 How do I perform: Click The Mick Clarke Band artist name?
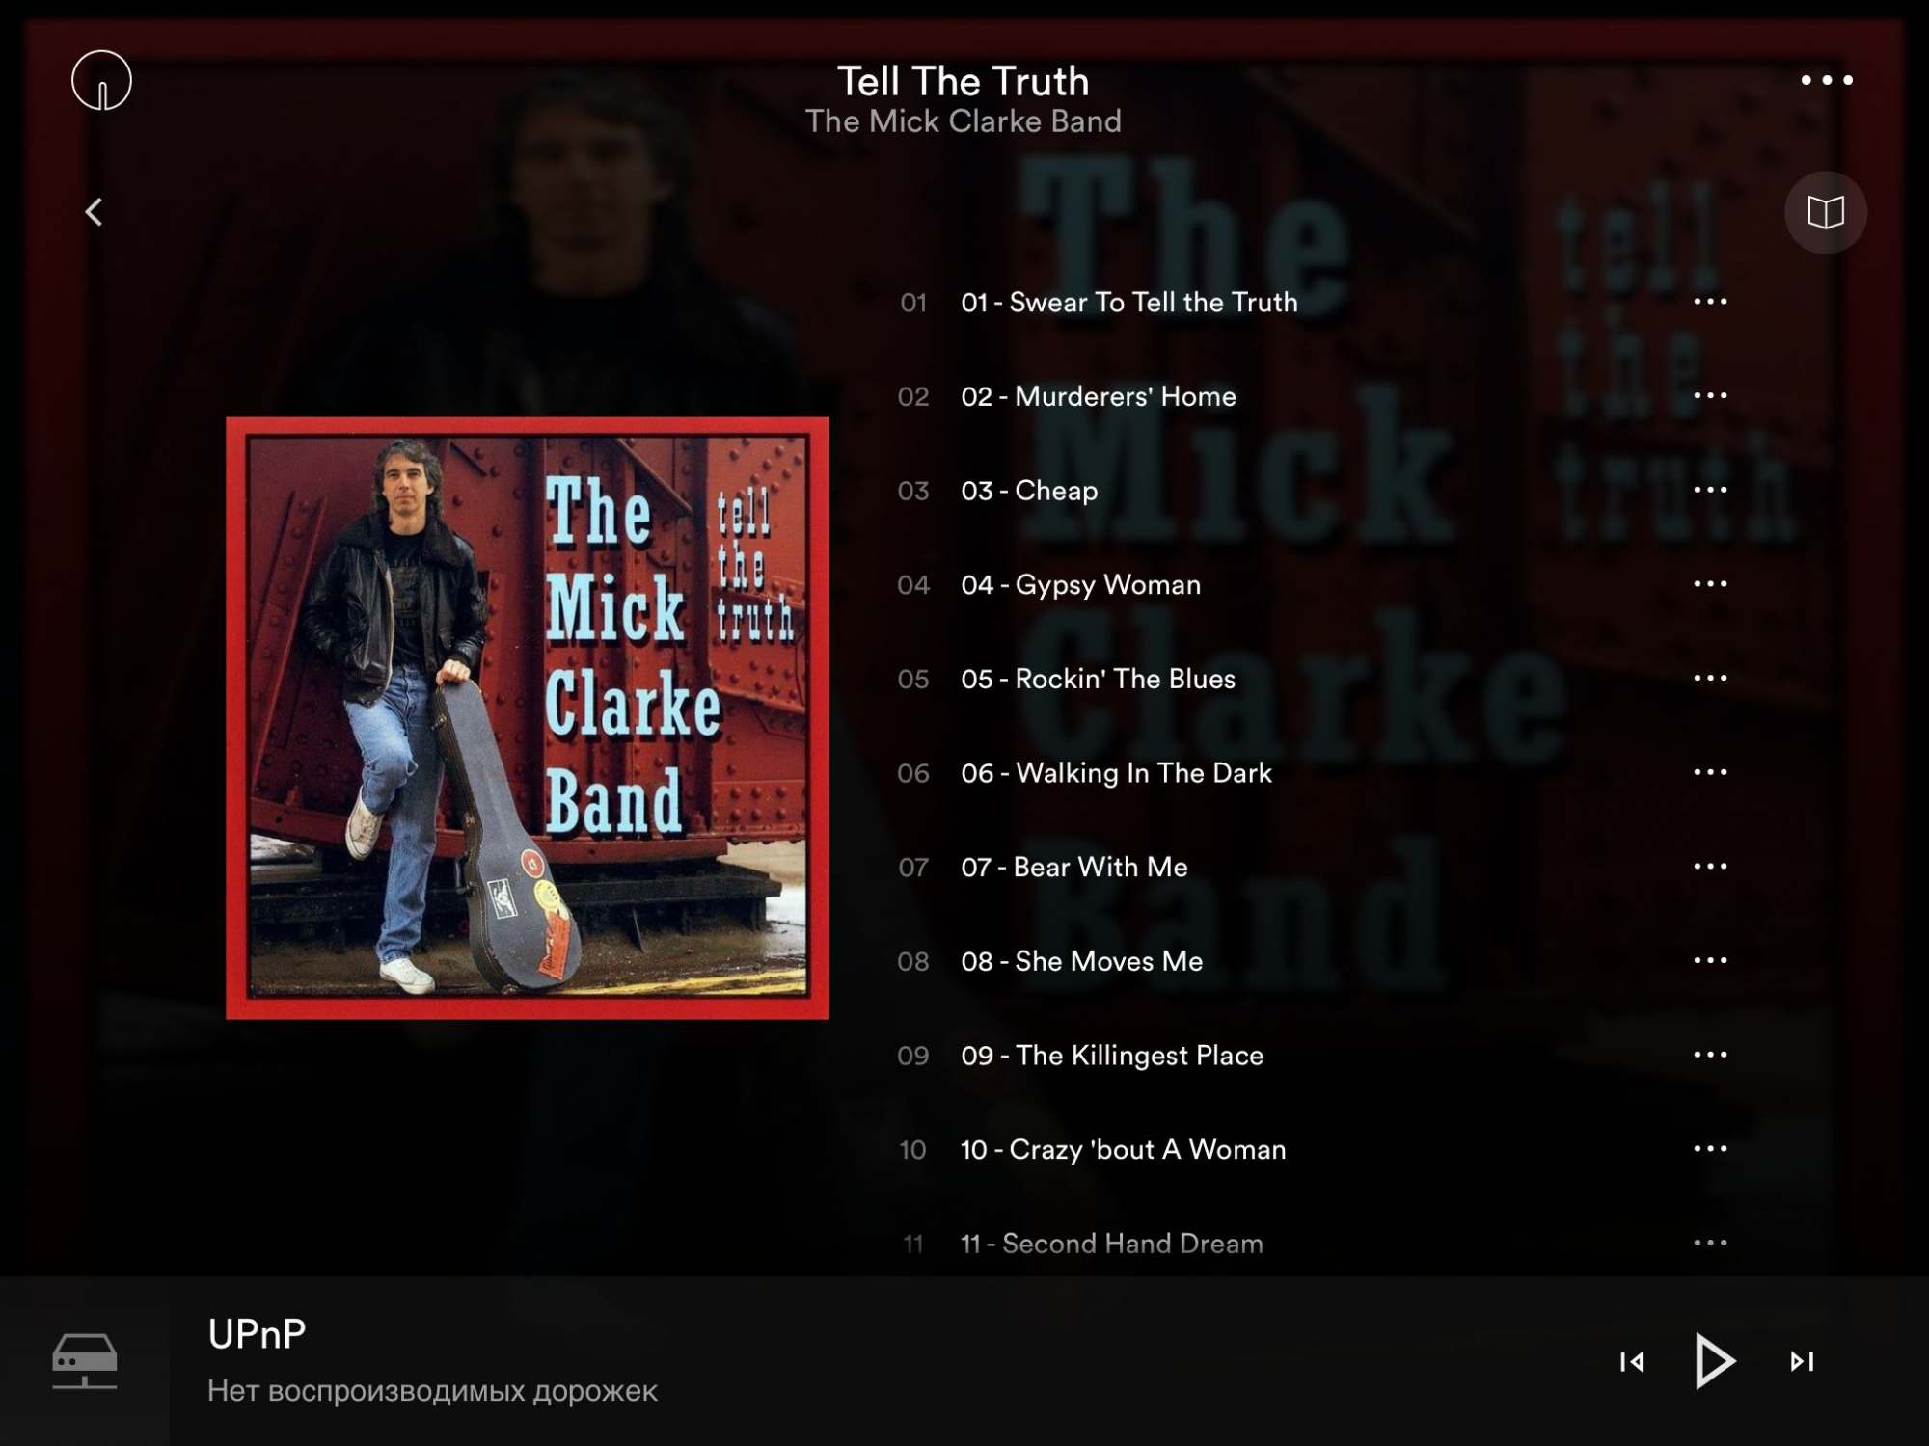click(963, 121)
